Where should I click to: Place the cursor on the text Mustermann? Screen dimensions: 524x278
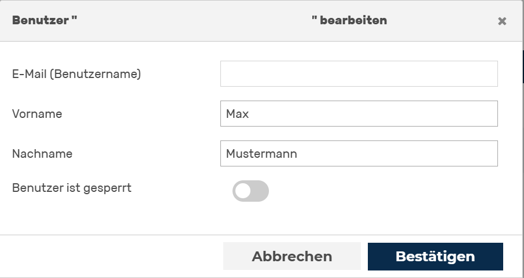point(261,154)
